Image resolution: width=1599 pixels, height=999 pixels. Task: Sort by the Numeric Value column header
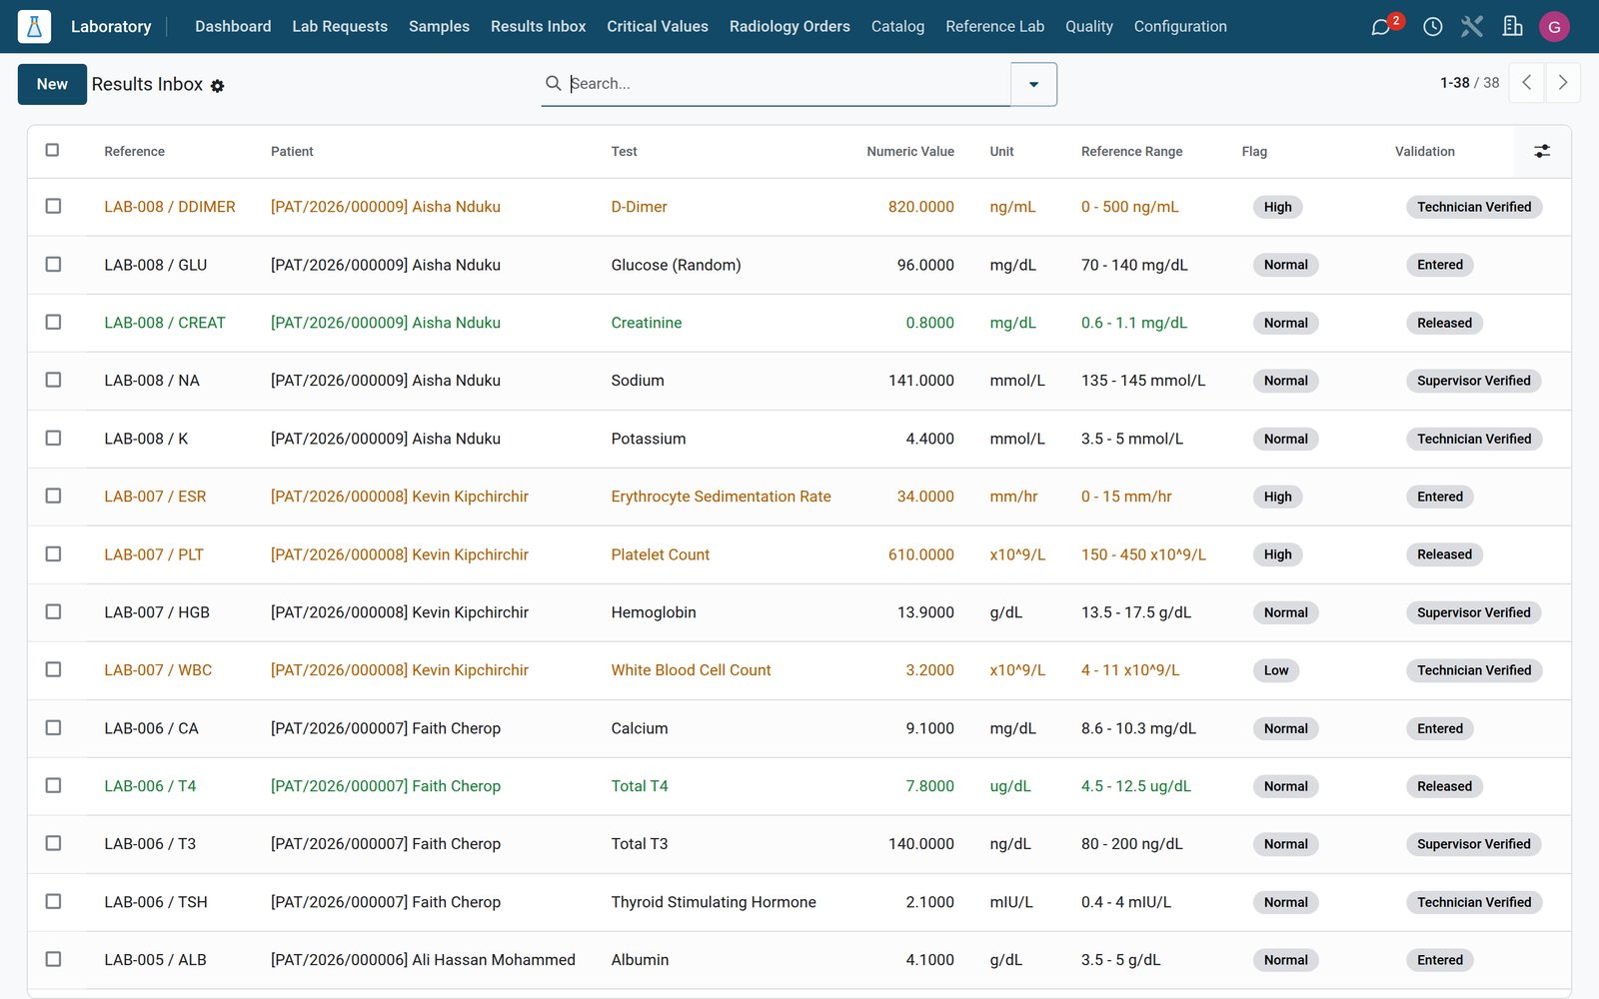click(x=909, y=151)
